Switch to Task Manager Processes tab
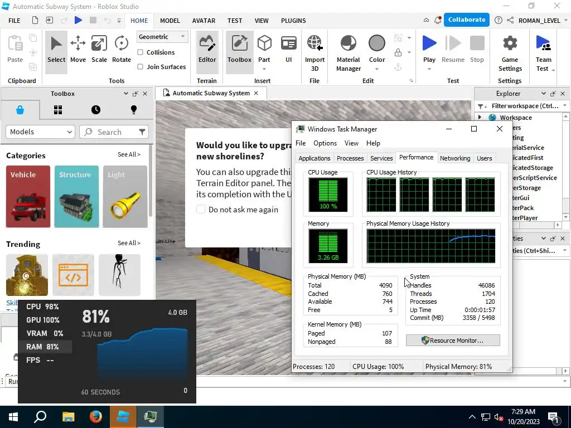The width and height of the screenshot is (571, 428). pyautogui.click(x=350, y=158)
